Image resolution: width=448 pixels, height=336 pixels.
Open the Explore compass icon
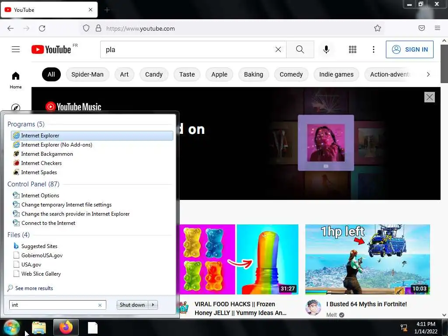click(x=16, y=108)
